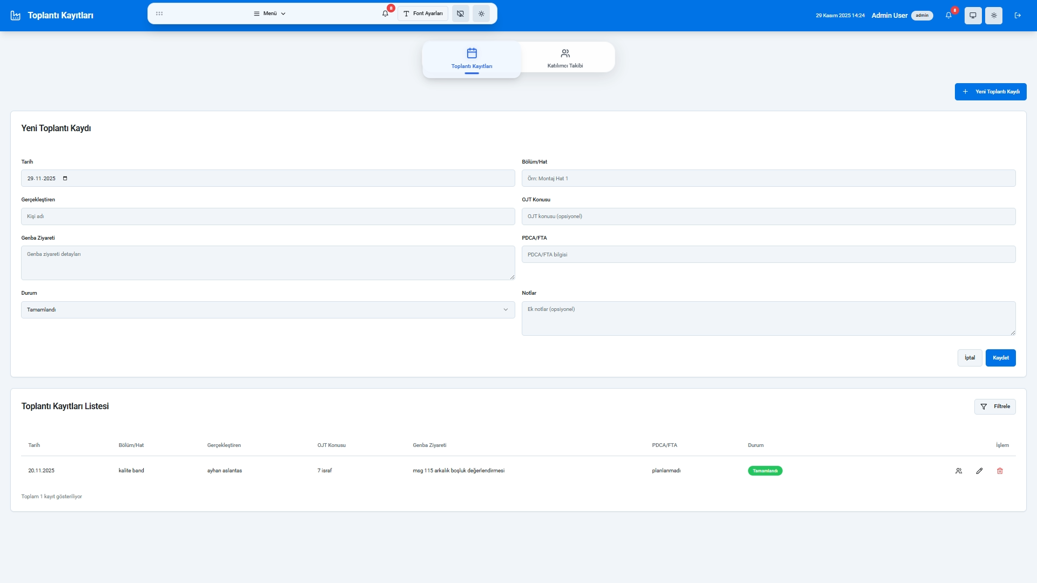Expand the Durum select showing Tamamlandı
Image resolution: width=1037 pixels, height=583 pixels.
[268, 310]
